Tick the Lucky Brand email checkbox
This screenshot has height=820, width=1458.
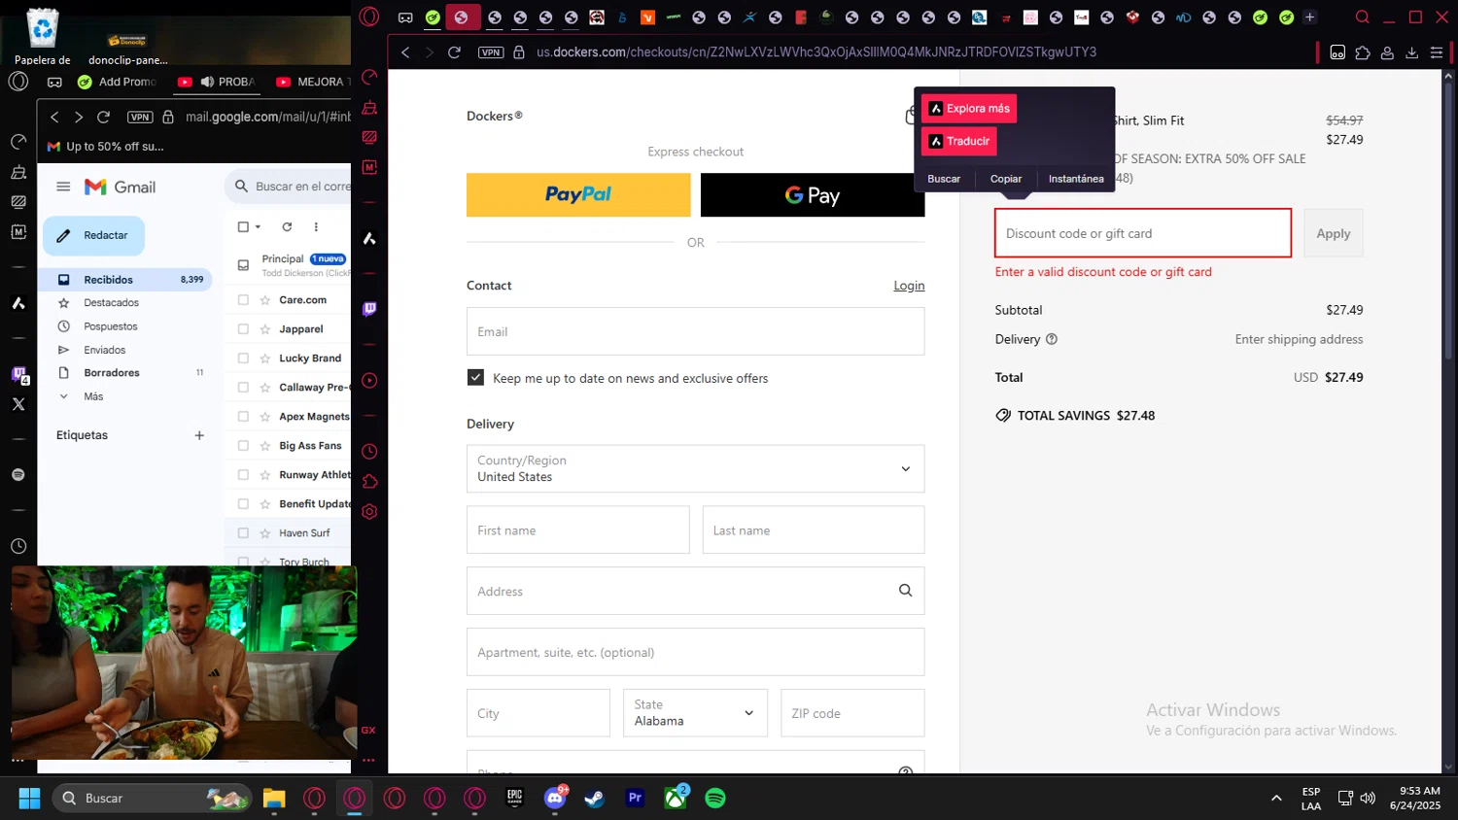click(244, 359)
